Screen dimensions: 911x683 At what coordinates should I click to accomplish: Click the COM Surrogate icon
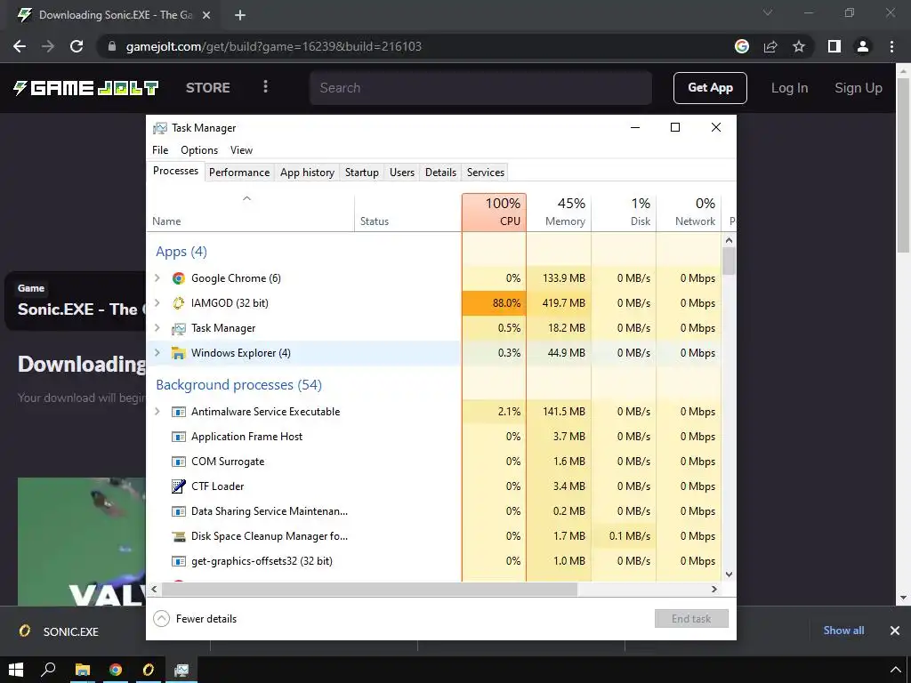pos(178,462)
